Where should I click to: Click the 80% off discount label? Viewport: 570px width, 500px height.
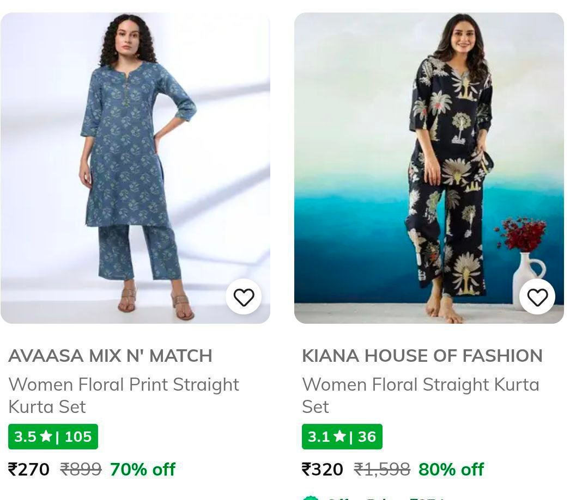point(451,469)
